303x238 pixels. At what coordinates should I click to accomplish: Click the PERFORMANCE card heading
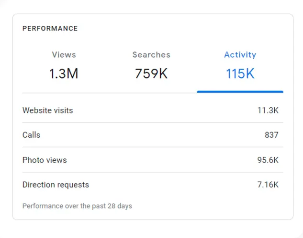click(50, 29)
